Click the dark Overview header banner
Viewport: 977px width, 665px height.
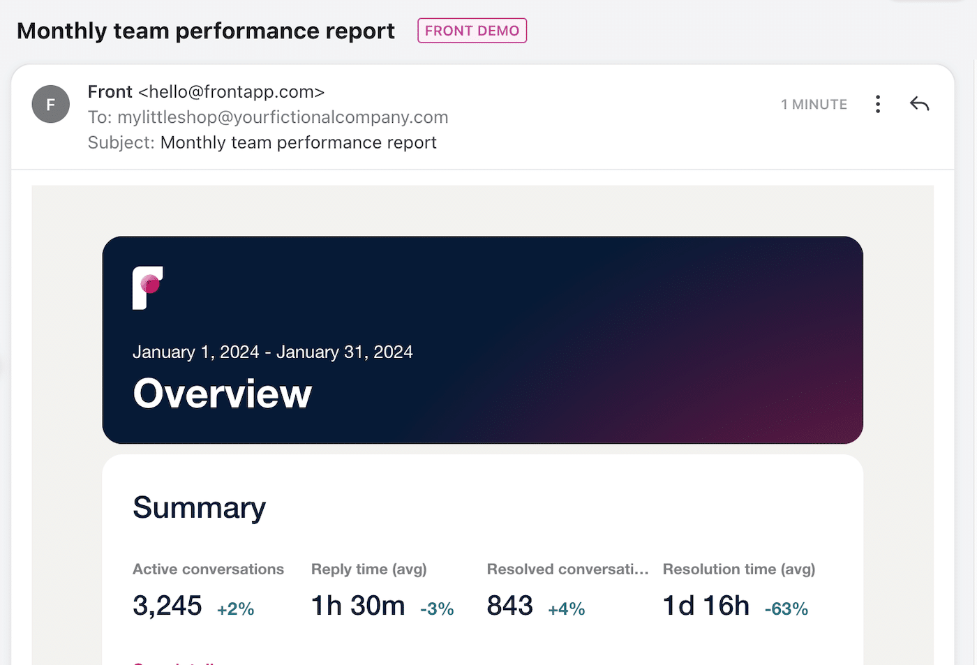click(483, 340)
